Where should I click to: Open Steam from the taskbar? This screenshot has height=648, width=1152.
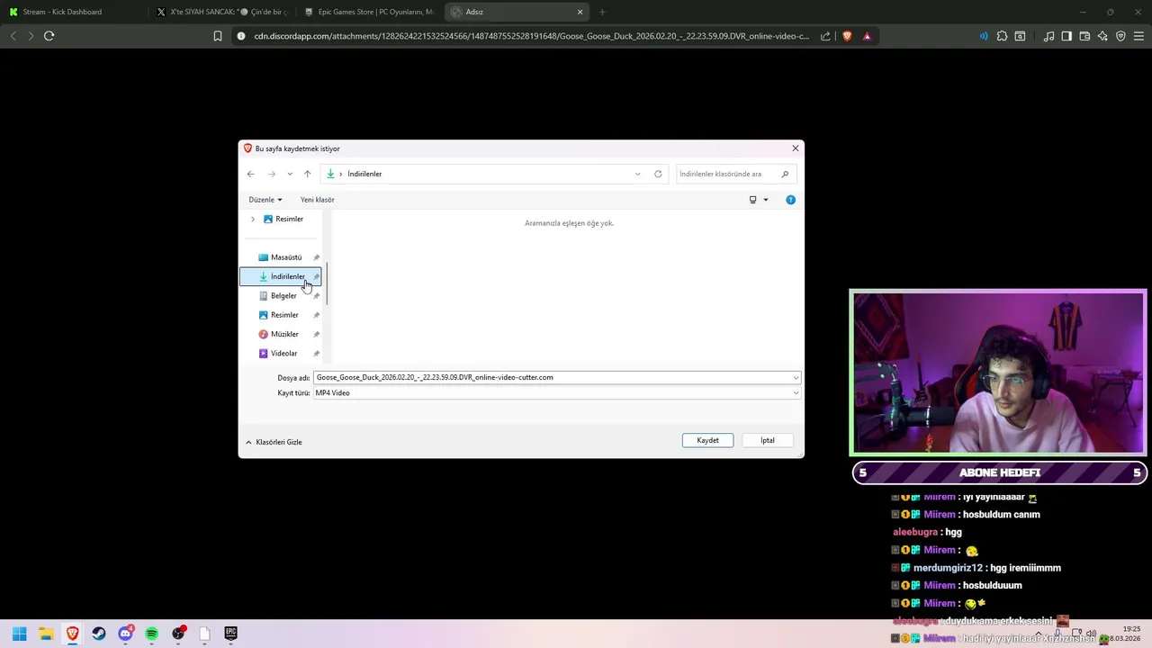coord(99,634)
